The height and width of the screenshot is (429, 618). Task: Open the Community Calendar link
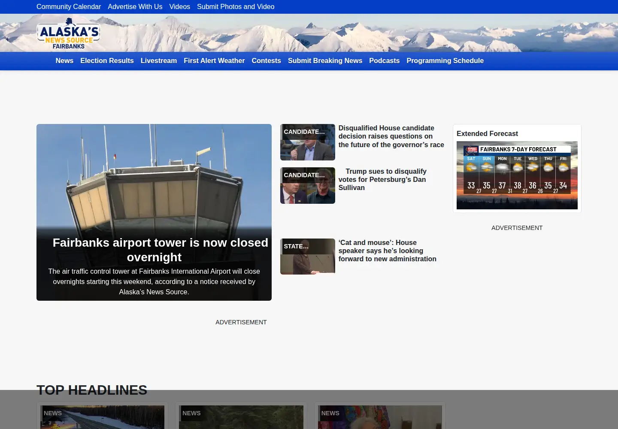(69, 7)
